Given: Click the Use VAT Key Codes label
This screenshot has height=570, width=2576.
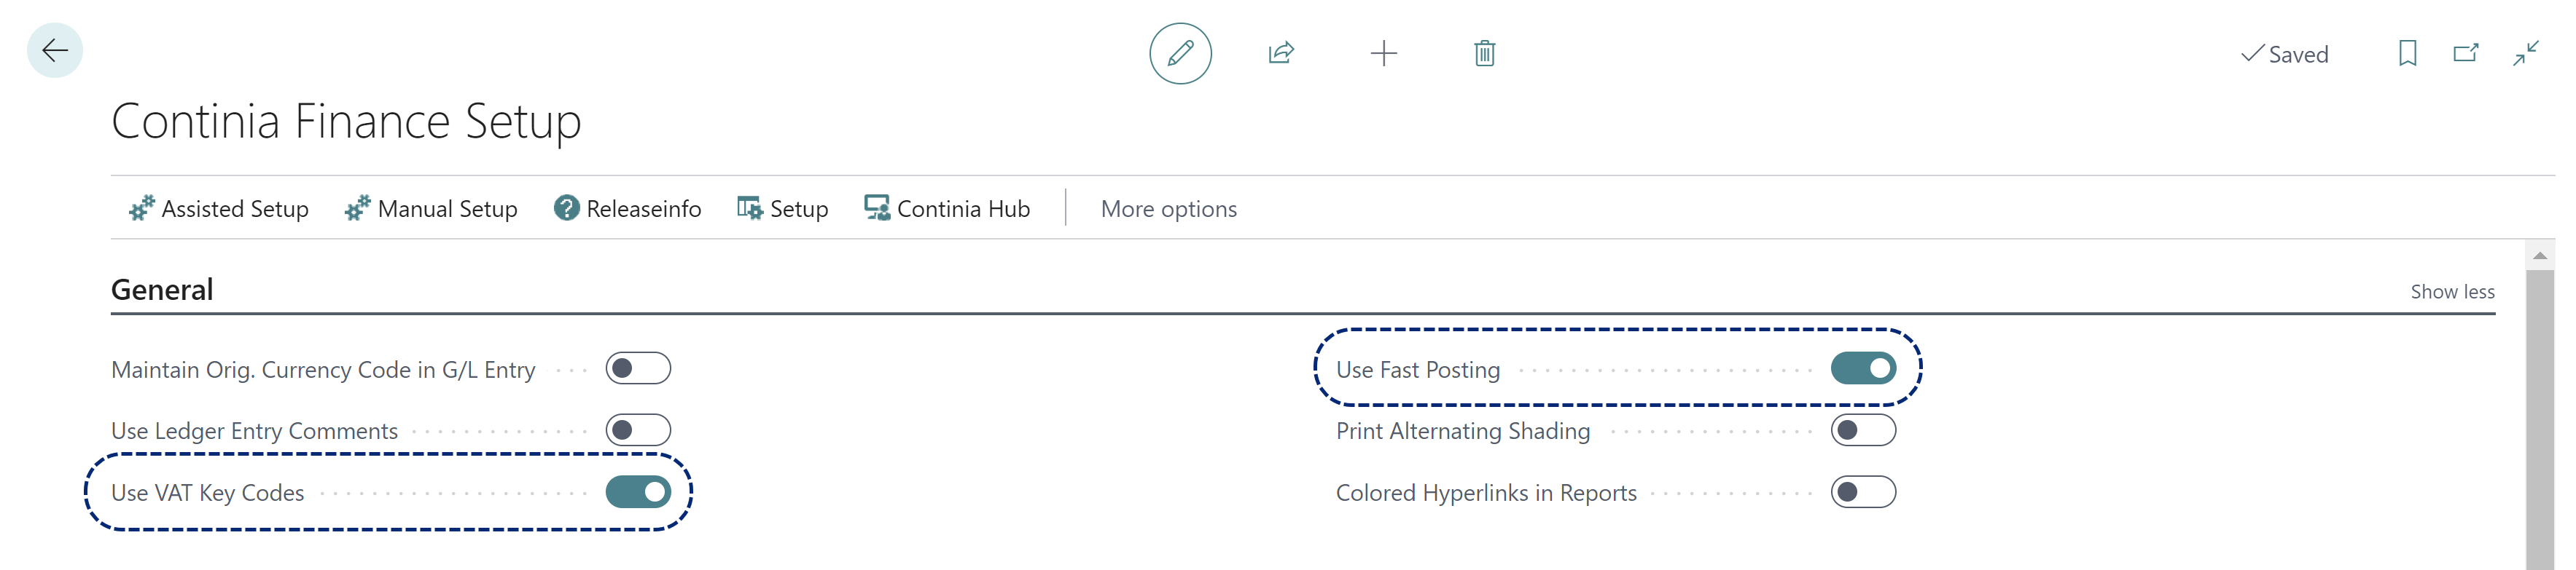Looking at the screenshot, I should pyautogui.click(x=207, y=493).
